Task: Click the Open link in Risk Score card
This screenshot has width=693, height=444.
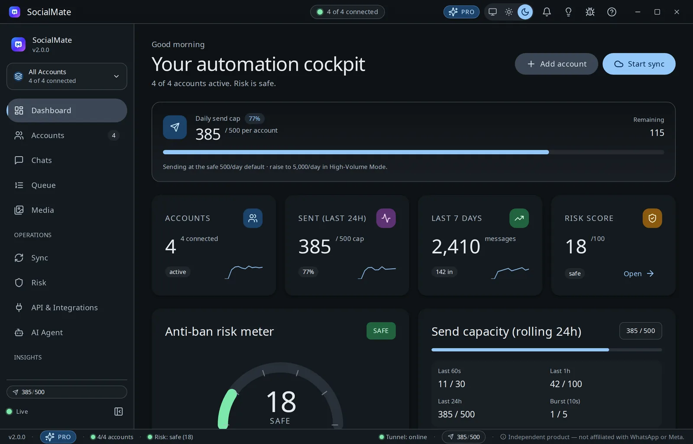Action: point(638,273)
